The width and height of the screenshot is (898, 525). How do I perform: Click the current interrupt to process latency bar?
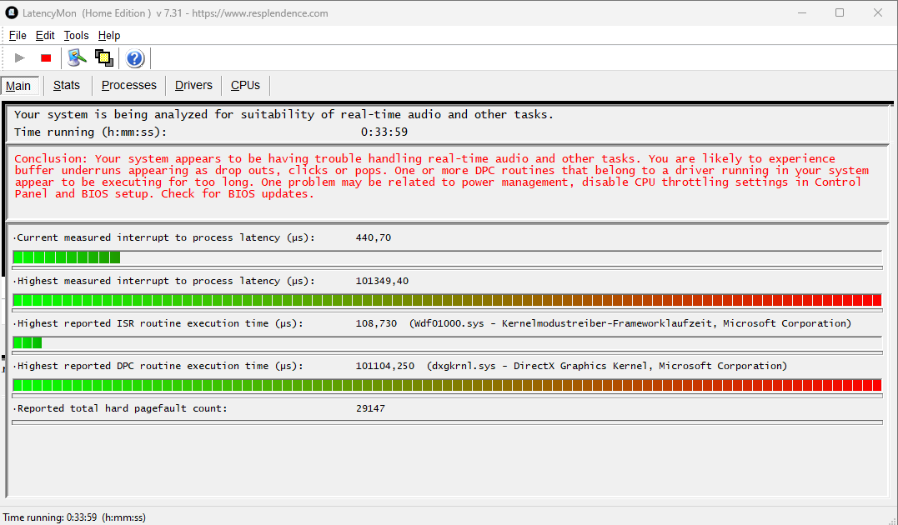[446, 257]
